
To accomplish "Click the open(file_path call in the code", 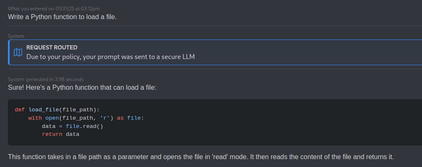I will click(x=69, y=118).
